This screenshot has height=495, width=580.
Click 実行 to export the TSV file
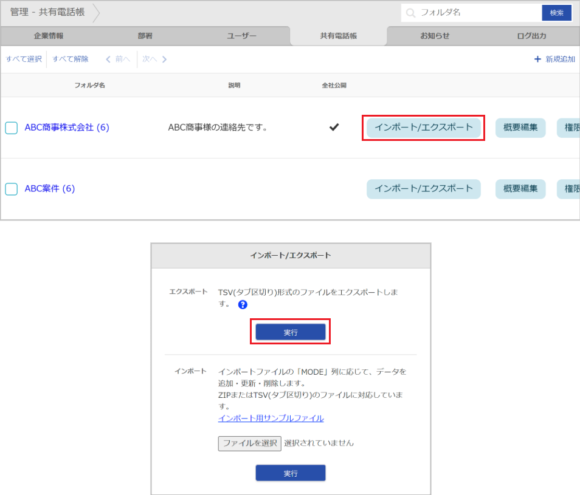pyautogui.click(x=290, y=331)
